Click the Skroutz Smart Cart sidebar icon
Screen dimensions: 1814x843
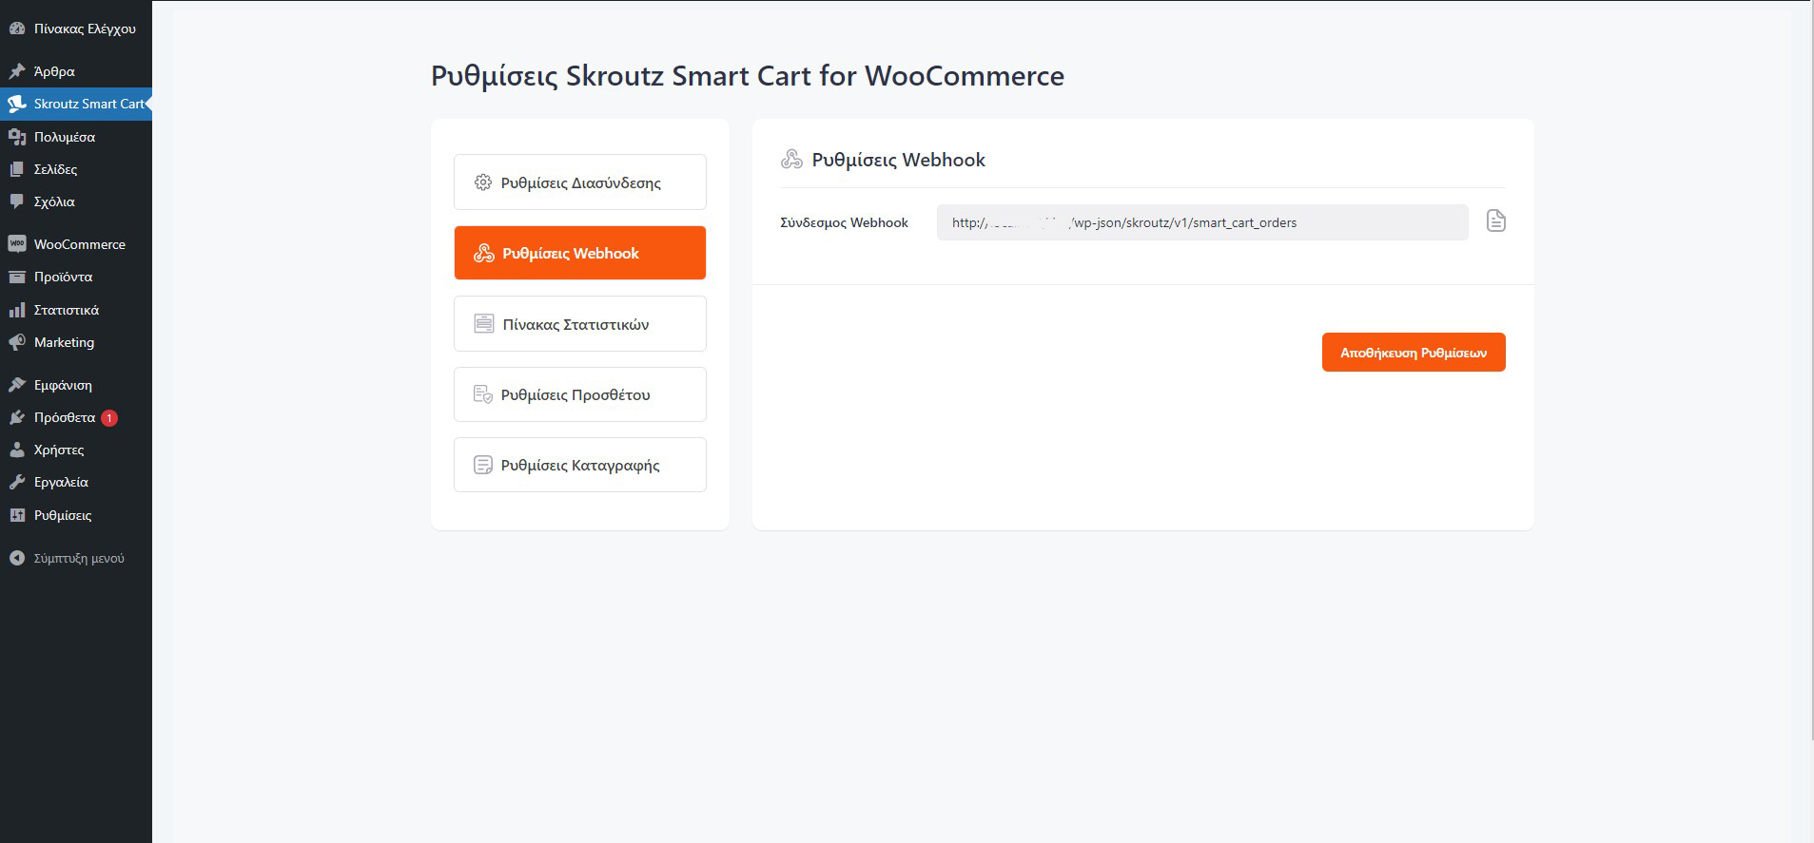[x=16, y=104]
